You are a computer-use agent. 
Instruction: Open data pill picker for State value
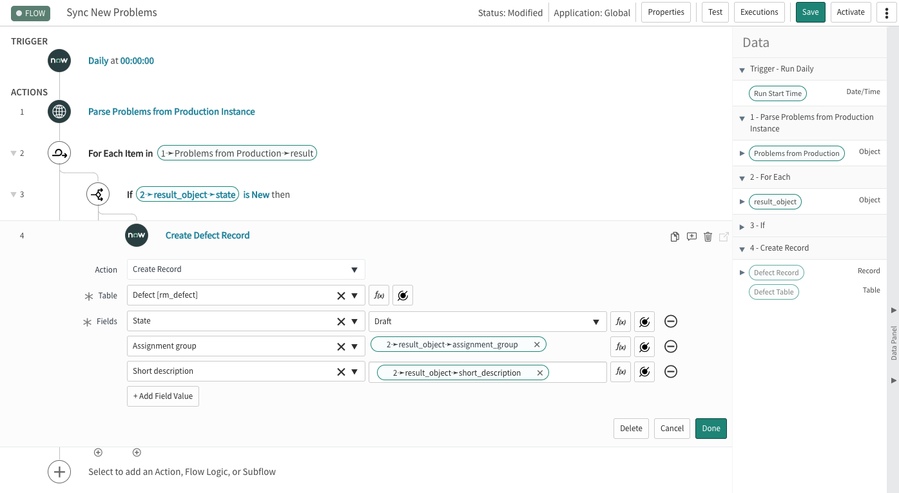[x=644, y=321]
